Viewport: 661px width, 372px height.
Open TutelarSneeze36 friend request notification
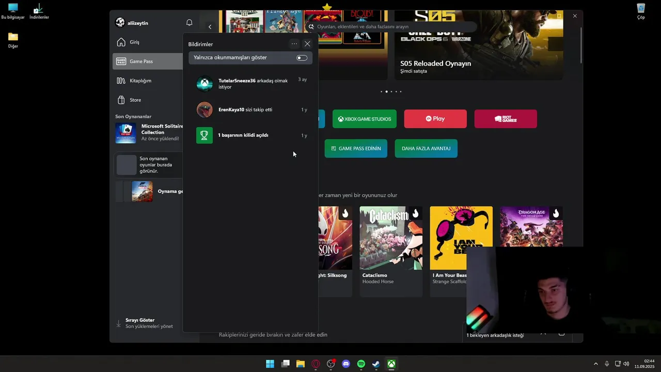[x=250, y=84]
